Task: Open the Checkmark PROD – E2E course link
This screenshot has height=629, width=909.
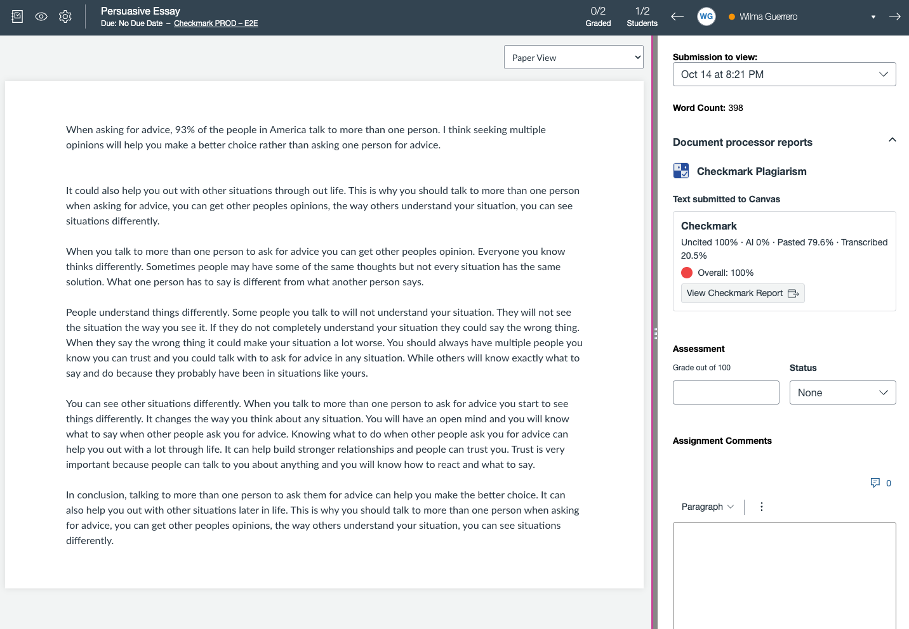Action: [x=216, y=23]
